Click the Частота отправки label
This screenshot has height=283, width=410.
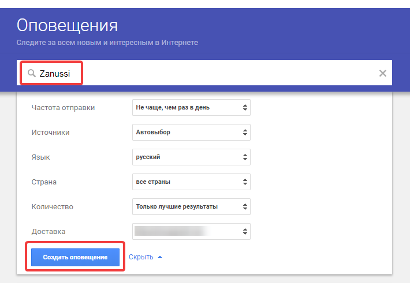pyautogui.click(x=63, y=108)
